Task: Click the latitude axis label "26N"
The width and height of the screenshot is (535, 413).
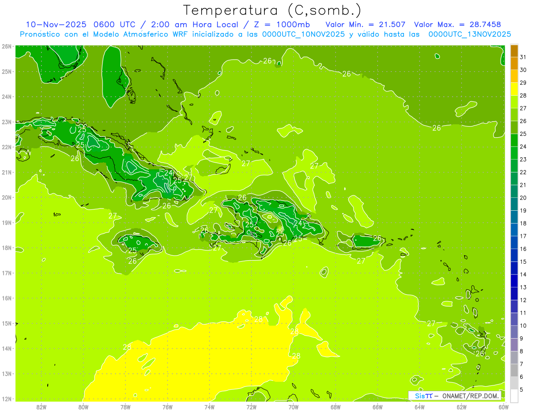Action: pyautogui.click(x=7, y=46)
